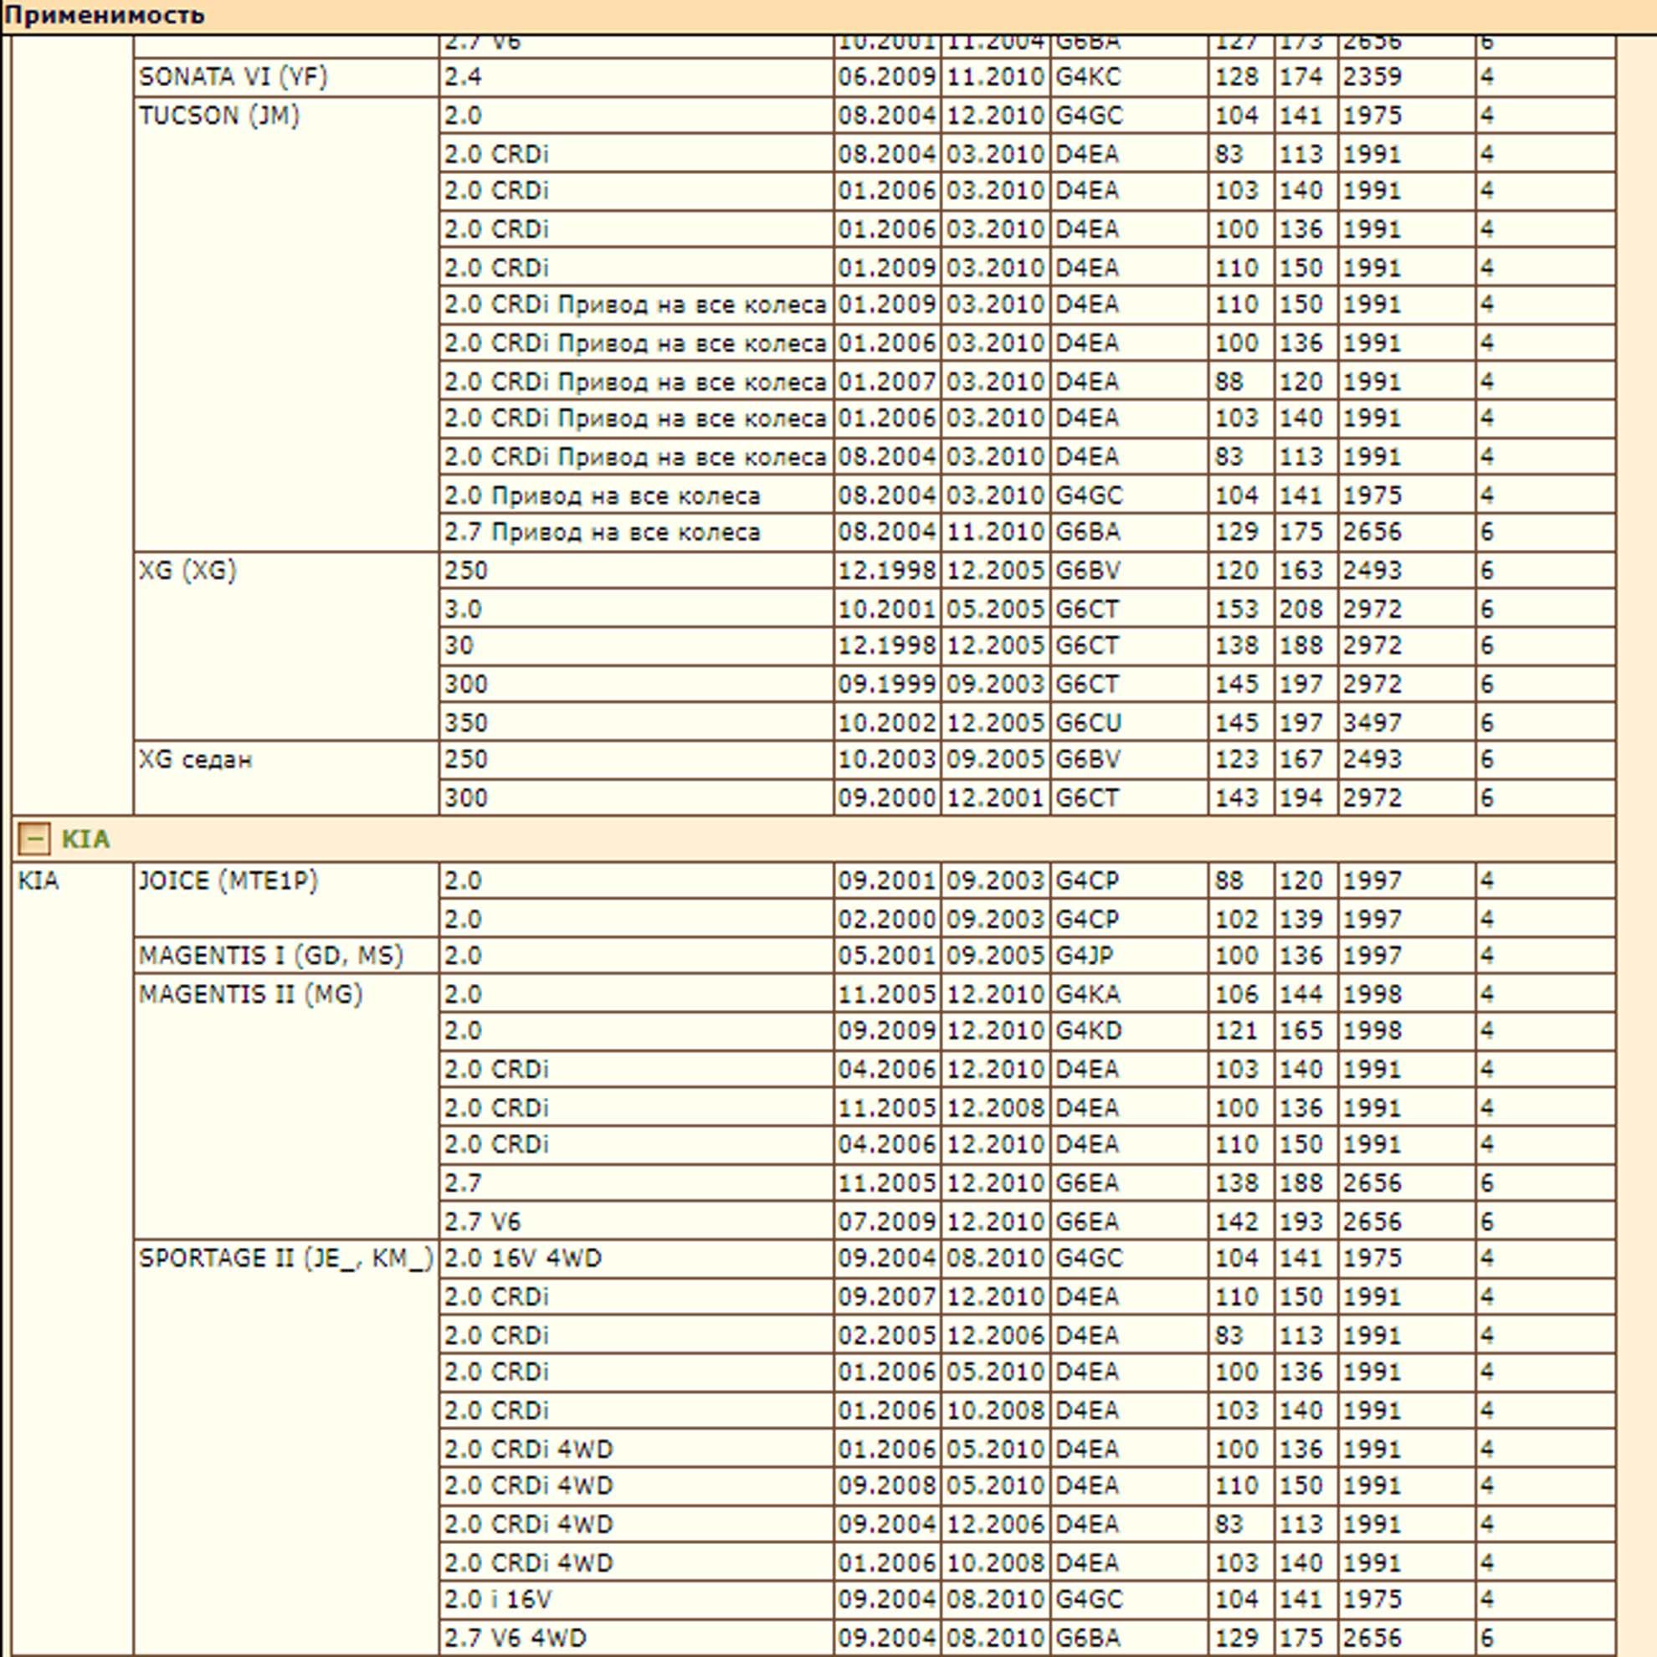
Task: Select the G4KC engine code cell
Action: (1130, 77)
